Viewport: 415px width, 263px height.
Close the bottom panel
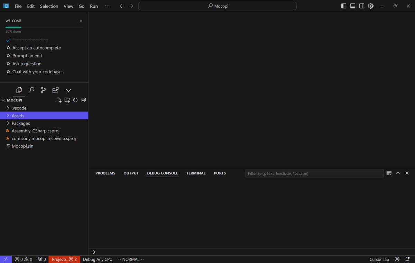[407, 173]
